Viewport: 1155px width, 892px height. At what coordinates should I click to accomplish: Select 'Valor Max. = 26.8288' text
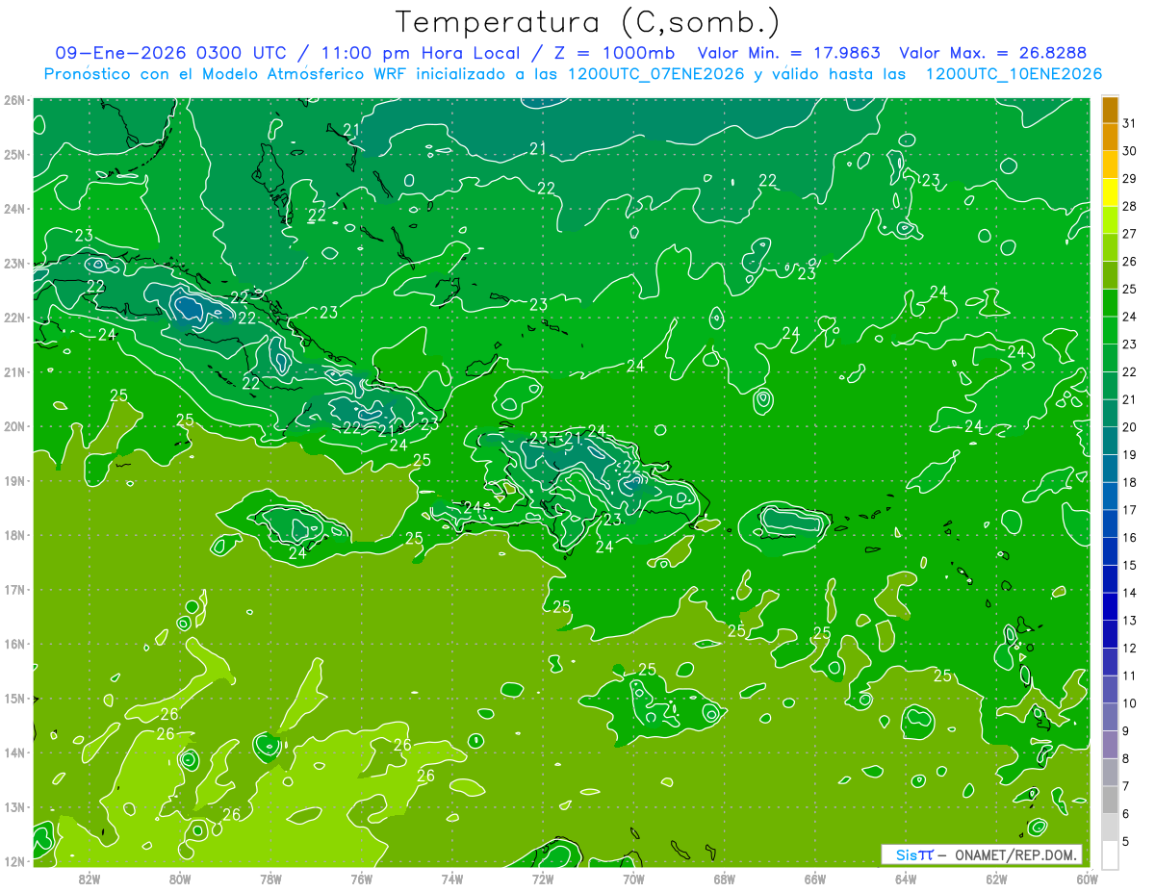click(993, 53)
